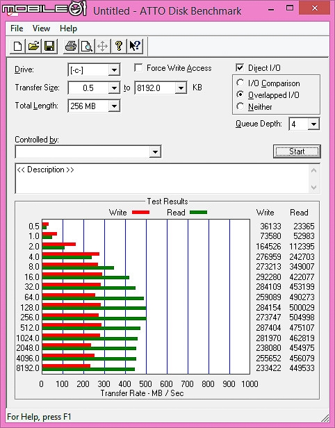Click the window resize grip icon

[x=325, y=418]
